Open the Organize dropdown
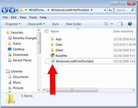 (x=13, y=24)
